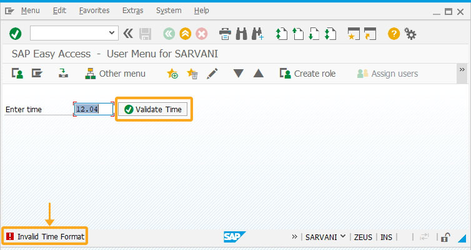Click Delete Favorites star icon
The image size is (471, 250).
[192, 74]
